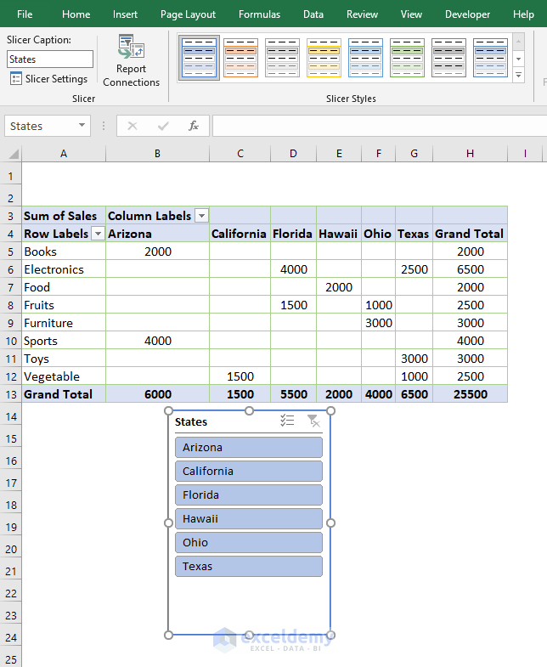Select the Furniture row label
547x667 pixels.
(x=64, y=323)
